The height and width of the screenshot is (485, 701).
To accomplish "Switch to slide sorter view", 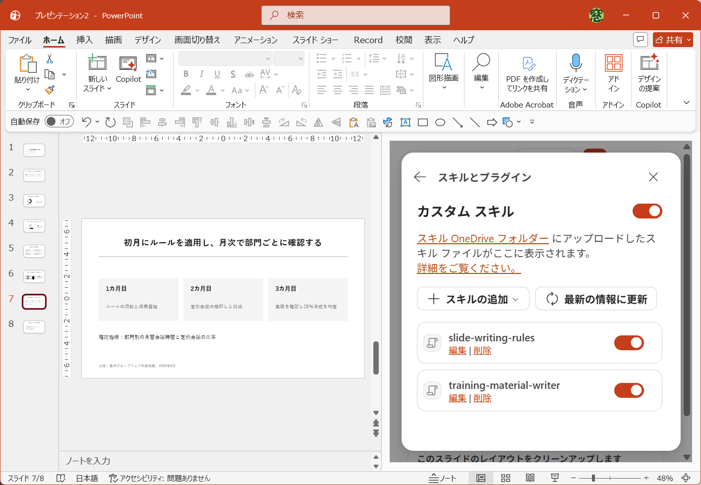I will tap(506, 478).
